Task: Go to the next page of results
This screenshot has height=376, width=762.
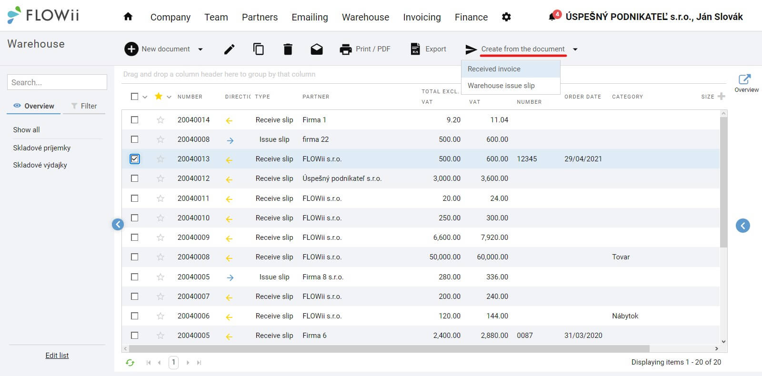Action: click(x=188, y=363)
